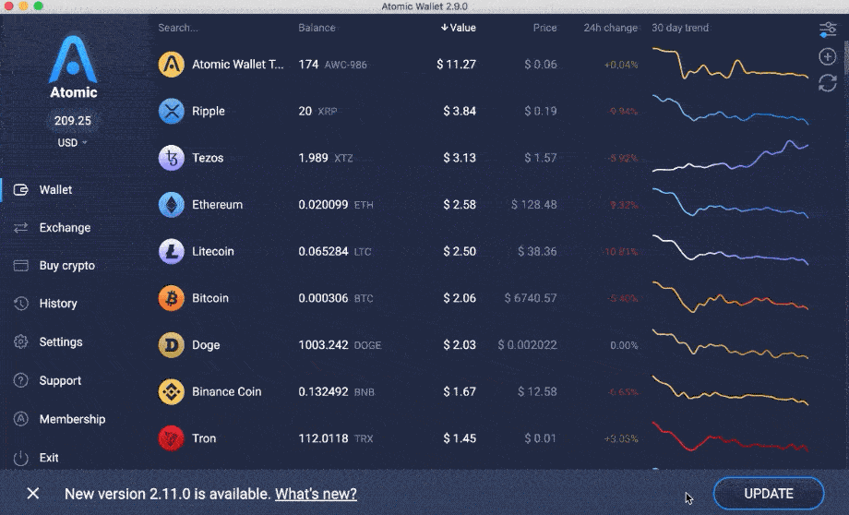Click the Bitcoin coin icon
The height and width of the screenshot is (515, 849).
171,298
